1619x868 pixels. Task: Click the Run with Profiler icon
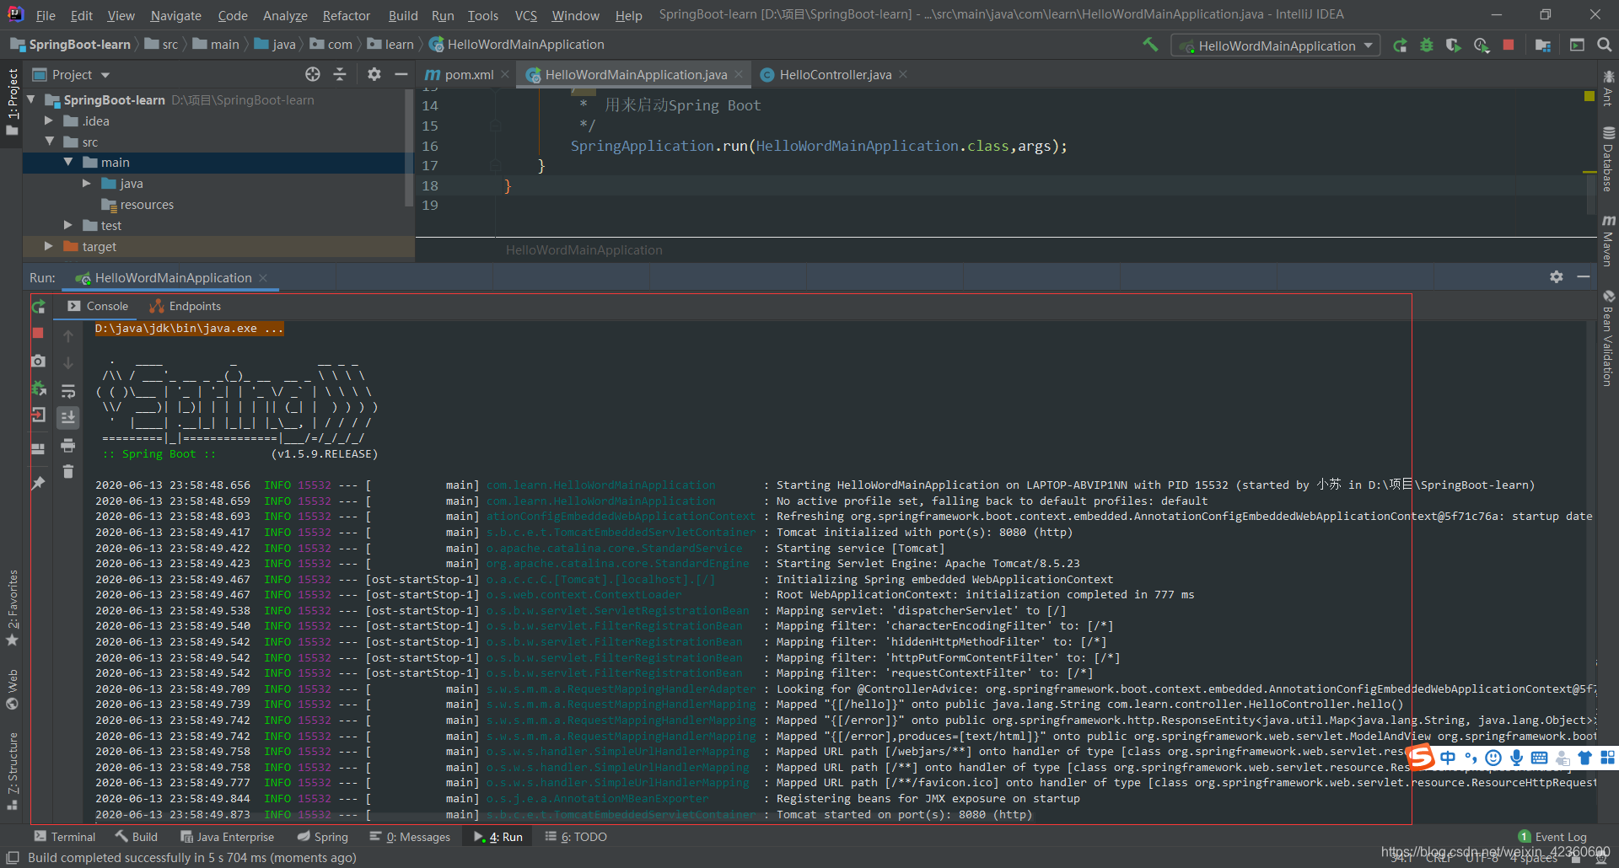tap(1482, 46)
